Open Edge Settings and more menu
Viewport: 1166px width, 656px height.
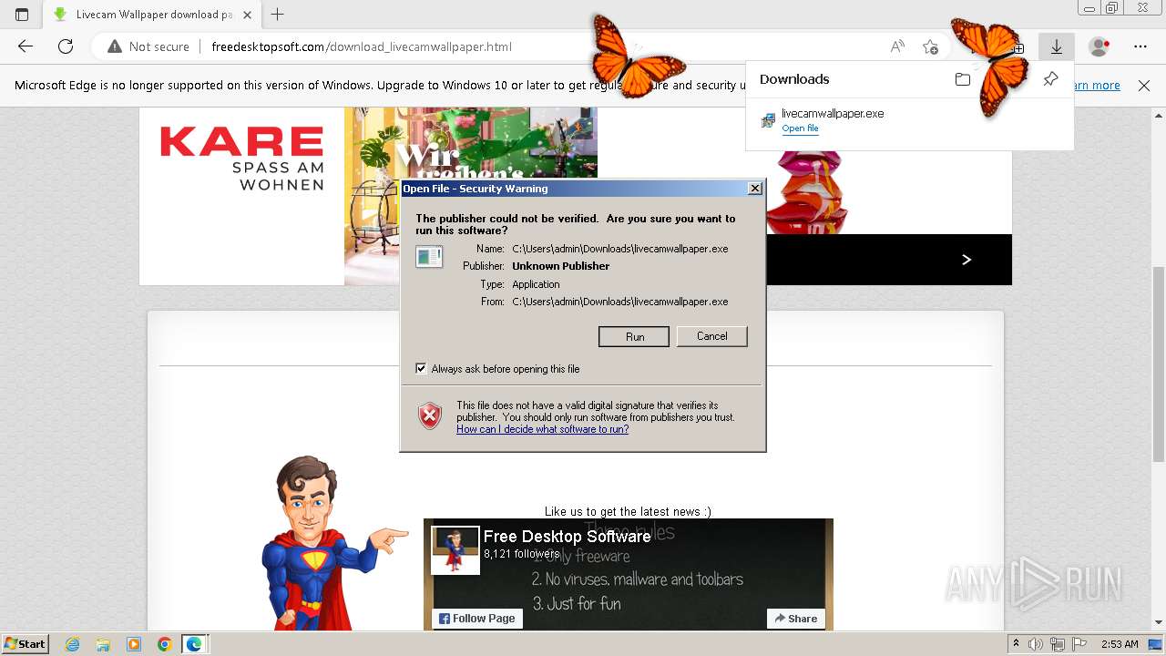click(1140, 46)
